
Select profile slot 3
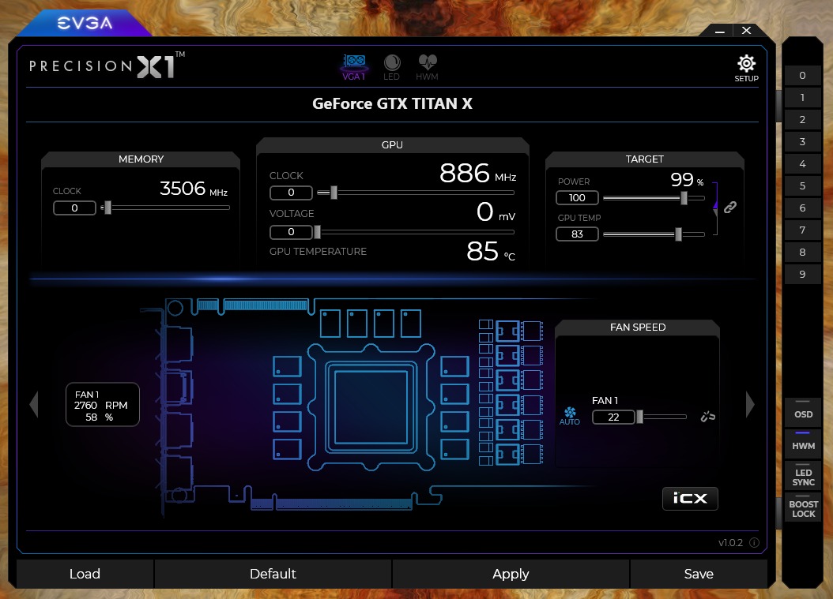click(x=802, y=142)
